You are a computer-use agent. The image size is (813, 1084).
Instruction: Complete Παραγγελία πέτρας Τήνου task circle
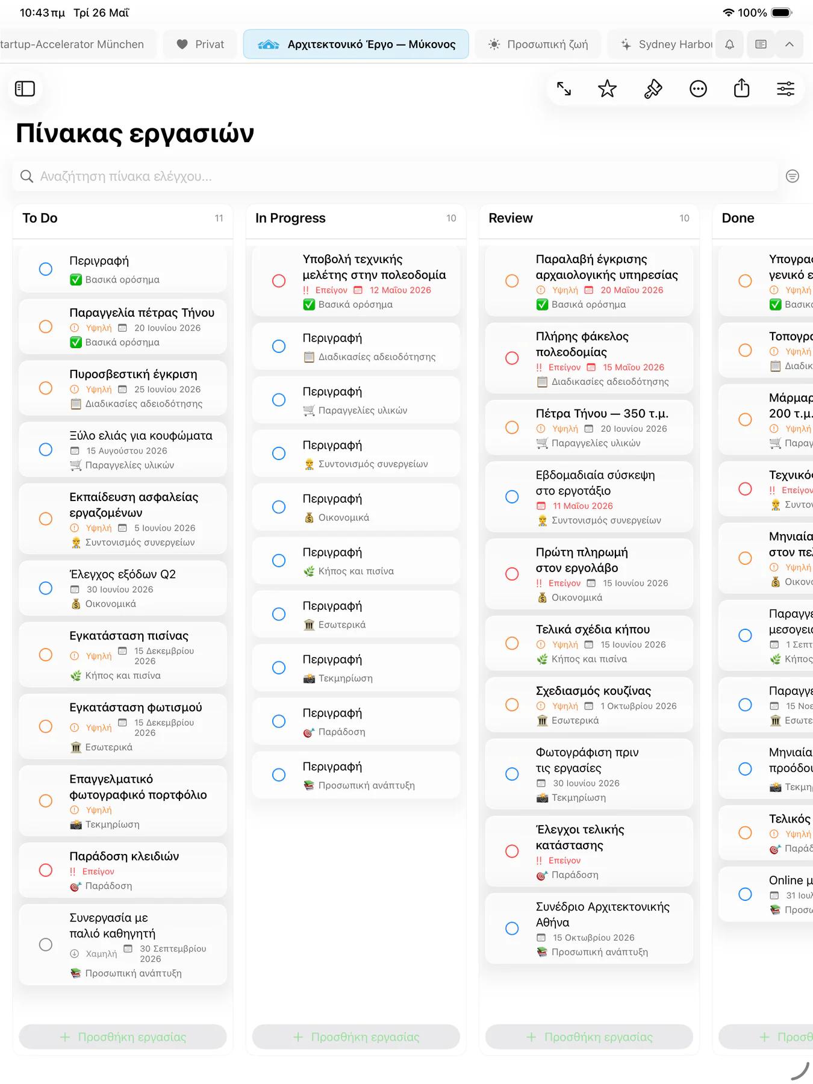tap(46, 326)
